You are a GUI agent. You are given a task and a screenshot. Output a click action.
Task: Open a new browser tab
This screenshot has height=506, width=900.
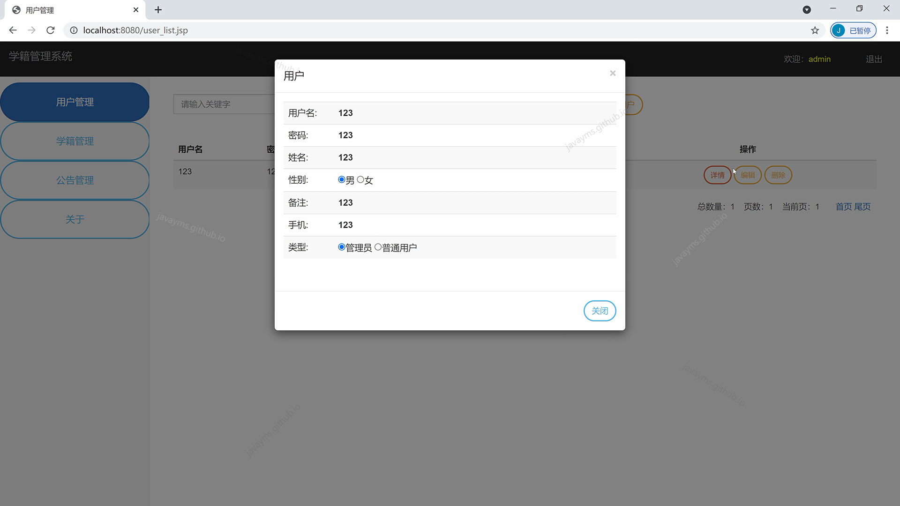tap(158, 10)
